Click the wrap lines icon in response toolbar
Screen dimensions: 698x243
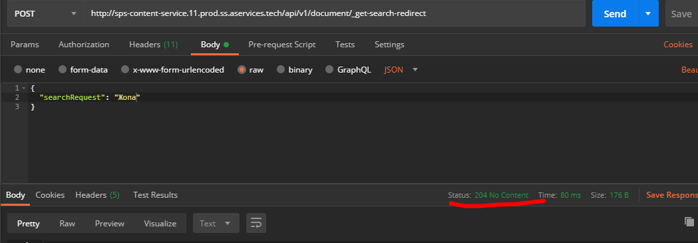coord(256,223)
